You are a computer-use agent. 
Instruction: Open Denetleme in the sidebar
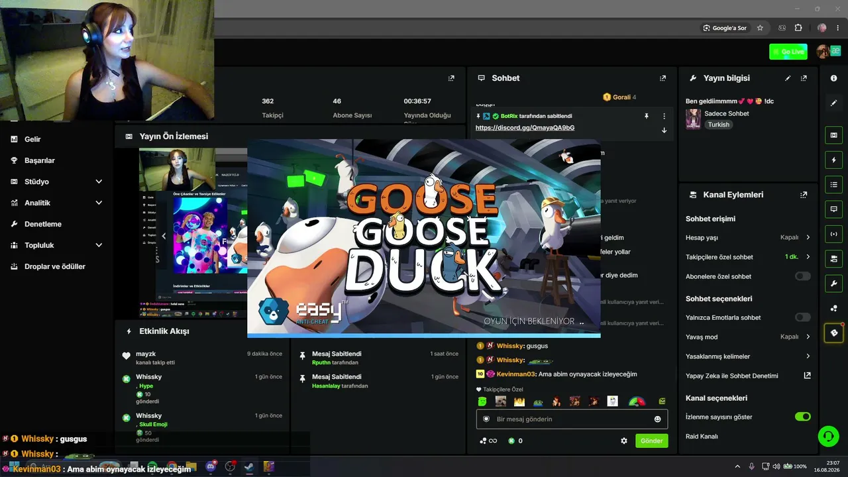(43, 224)
